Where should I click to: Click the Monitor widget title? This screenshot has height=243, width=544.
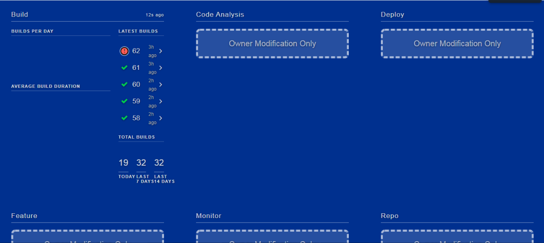coord(208,216)
